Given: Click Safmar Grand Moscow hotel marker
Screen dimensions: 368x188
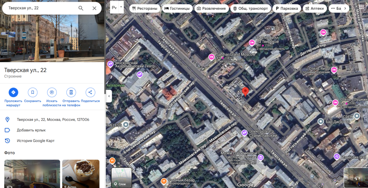Looking at the screenshot, I should tap(212, 56).
